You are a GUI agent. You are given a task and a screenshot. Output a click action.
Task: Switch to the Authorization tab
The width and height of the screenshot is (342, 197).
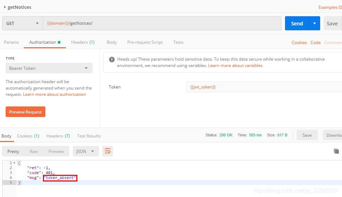coord(45,42)
